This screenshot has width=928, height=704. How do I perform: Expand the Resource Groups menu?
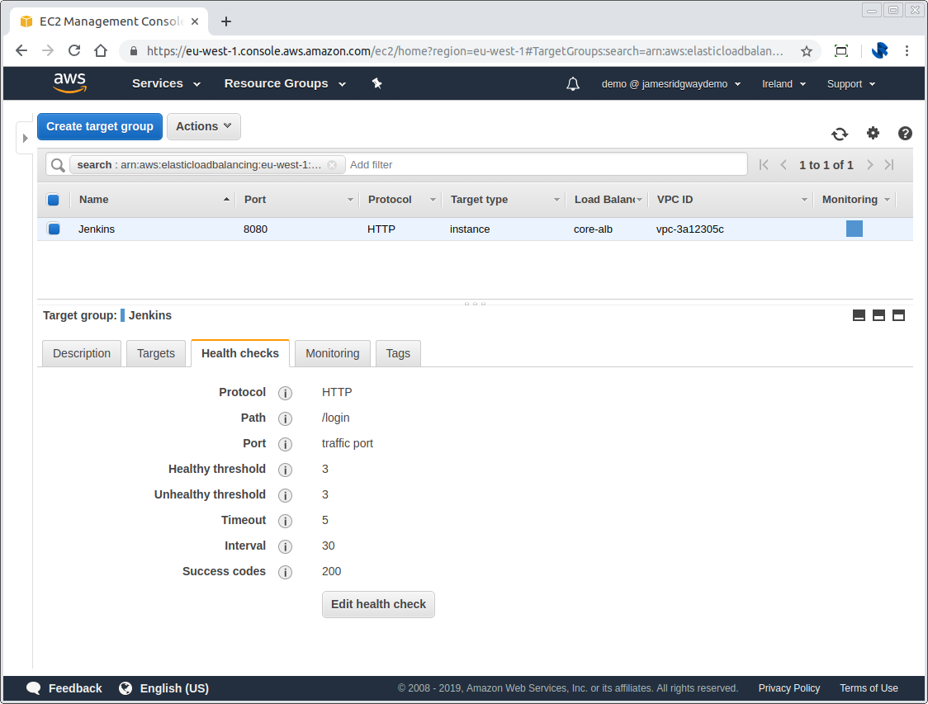(285, 84)
